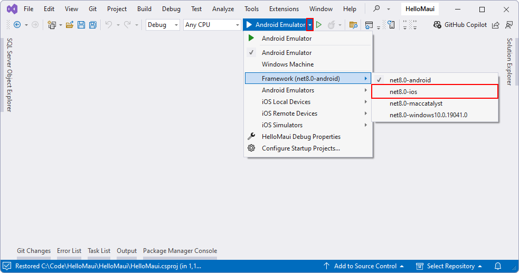Switch to the Output tab
Screen dimensions: 519x273
tap(127, 251)
